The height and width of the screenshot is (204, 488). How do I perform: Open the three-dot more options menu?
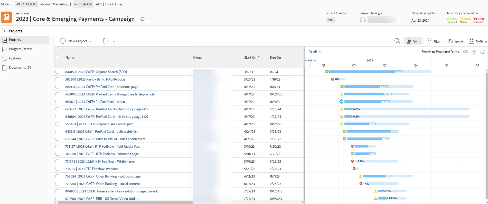point(153,19)
